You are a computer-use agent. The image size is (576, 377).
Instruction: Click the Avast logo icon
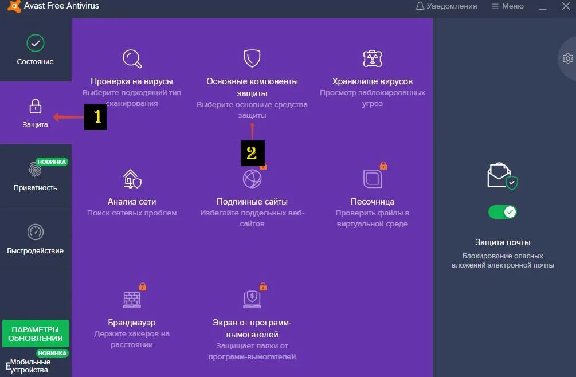pyautogui.click(x=14, y=7)
